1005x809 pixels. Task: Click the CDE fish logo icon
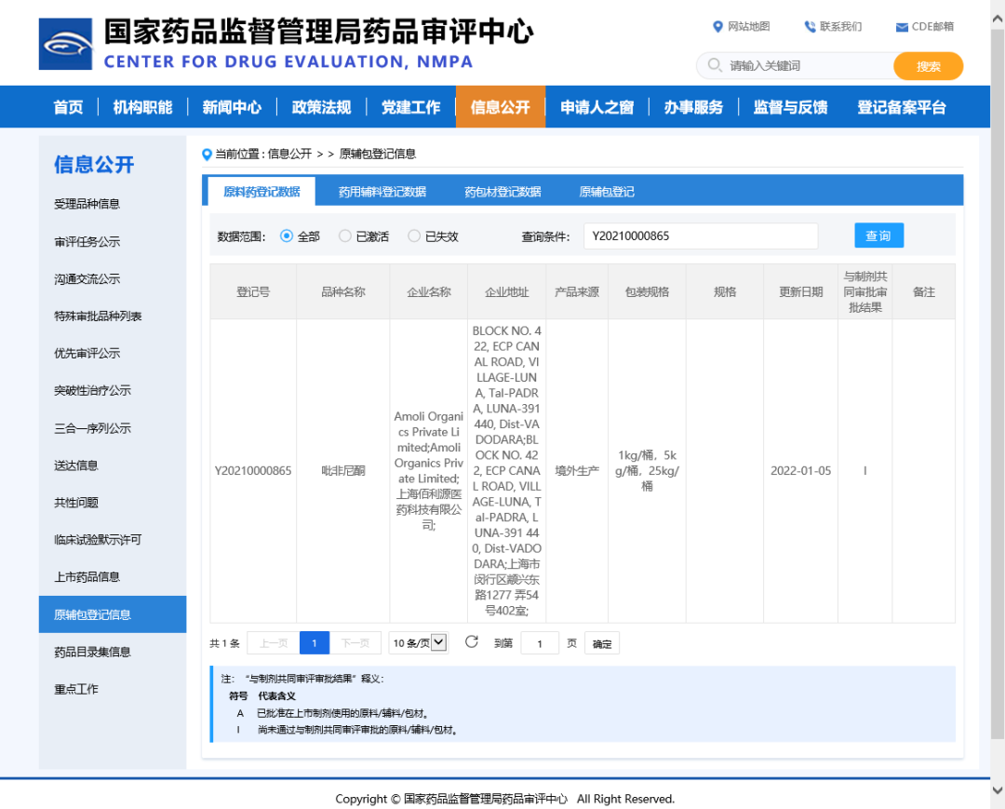(x=65, y=44)
